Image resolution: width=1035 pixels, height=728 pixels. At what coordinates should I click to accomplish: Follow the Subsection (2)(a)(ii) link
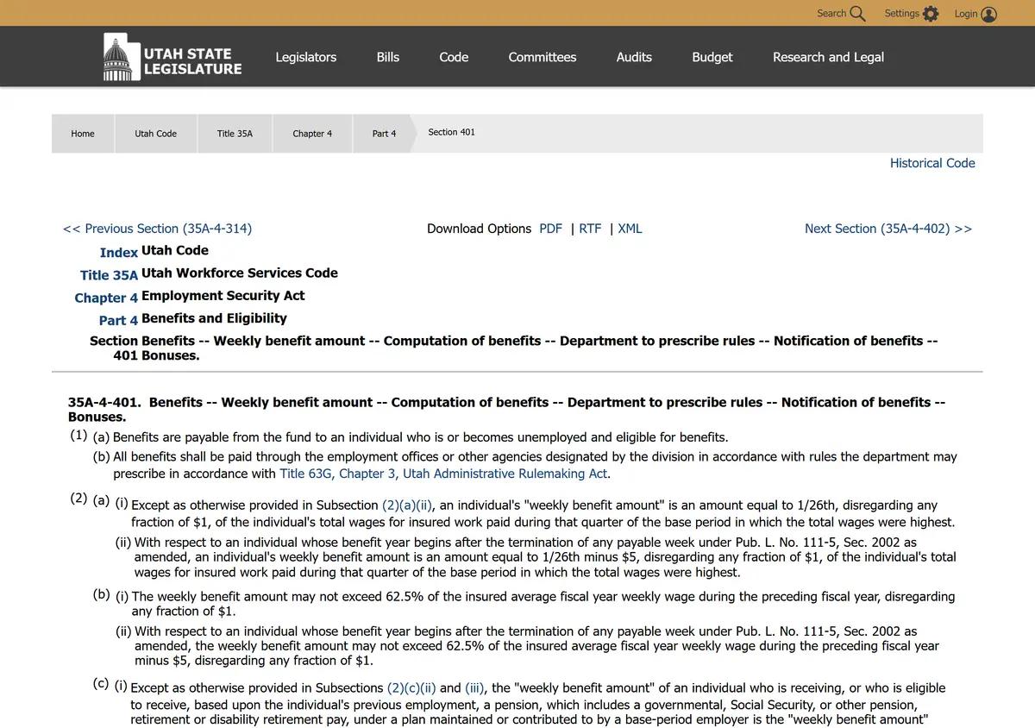[407, 505]
